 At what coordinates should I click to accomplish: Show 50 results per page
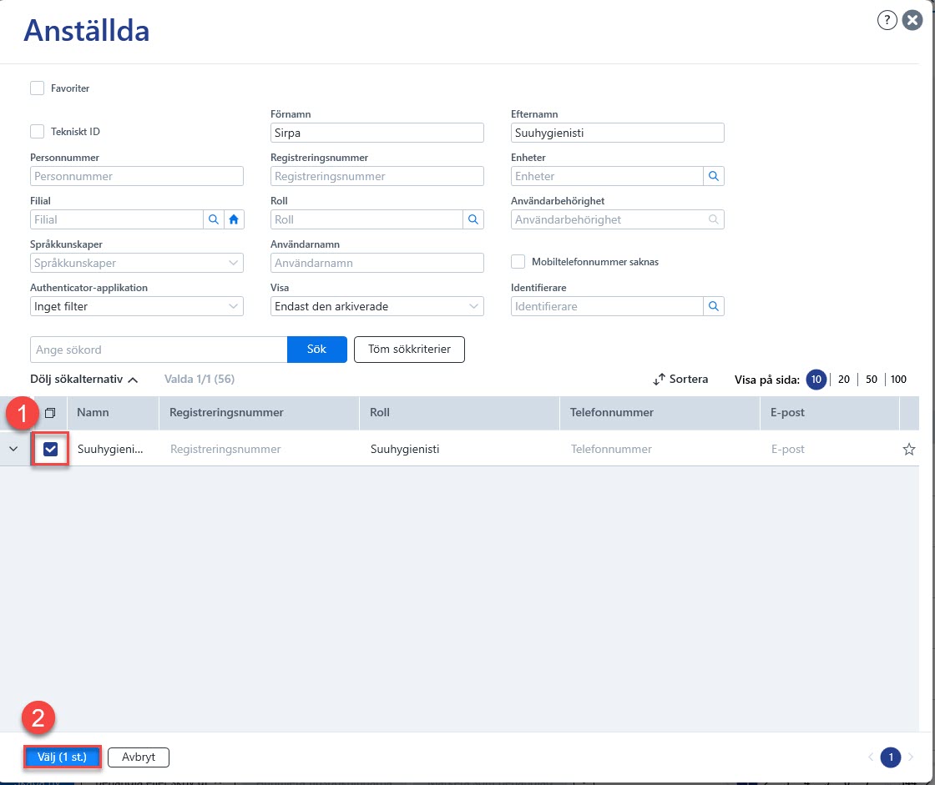pyautogui.click(x=872, y=379)
